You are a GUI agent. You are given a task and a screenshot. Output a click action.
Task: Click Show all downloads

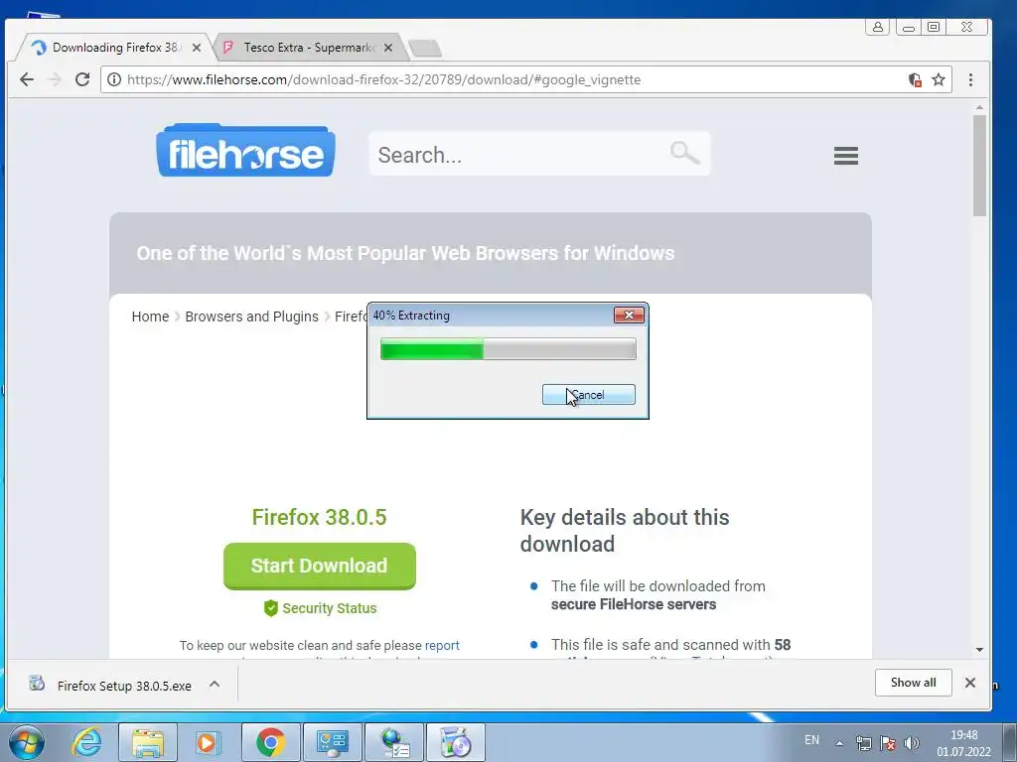tap(913, 683)
